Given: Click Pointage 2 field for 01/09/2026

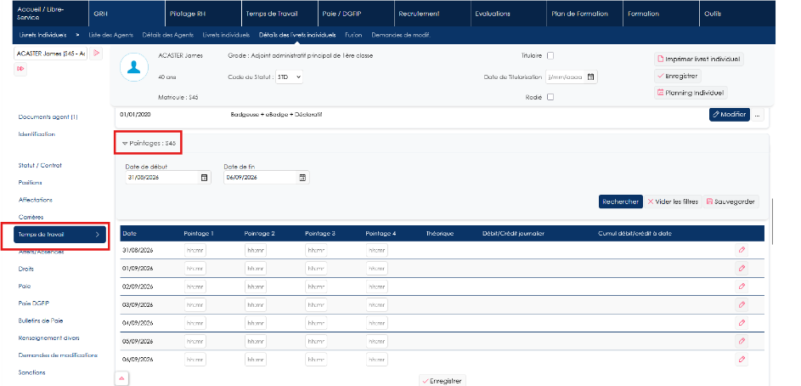Looking at the screenshot, I should coord(256,269).
